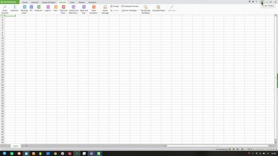The width and height of the screenshot is (278, 156).
Task: Click the Create names button
Action: 115,6
